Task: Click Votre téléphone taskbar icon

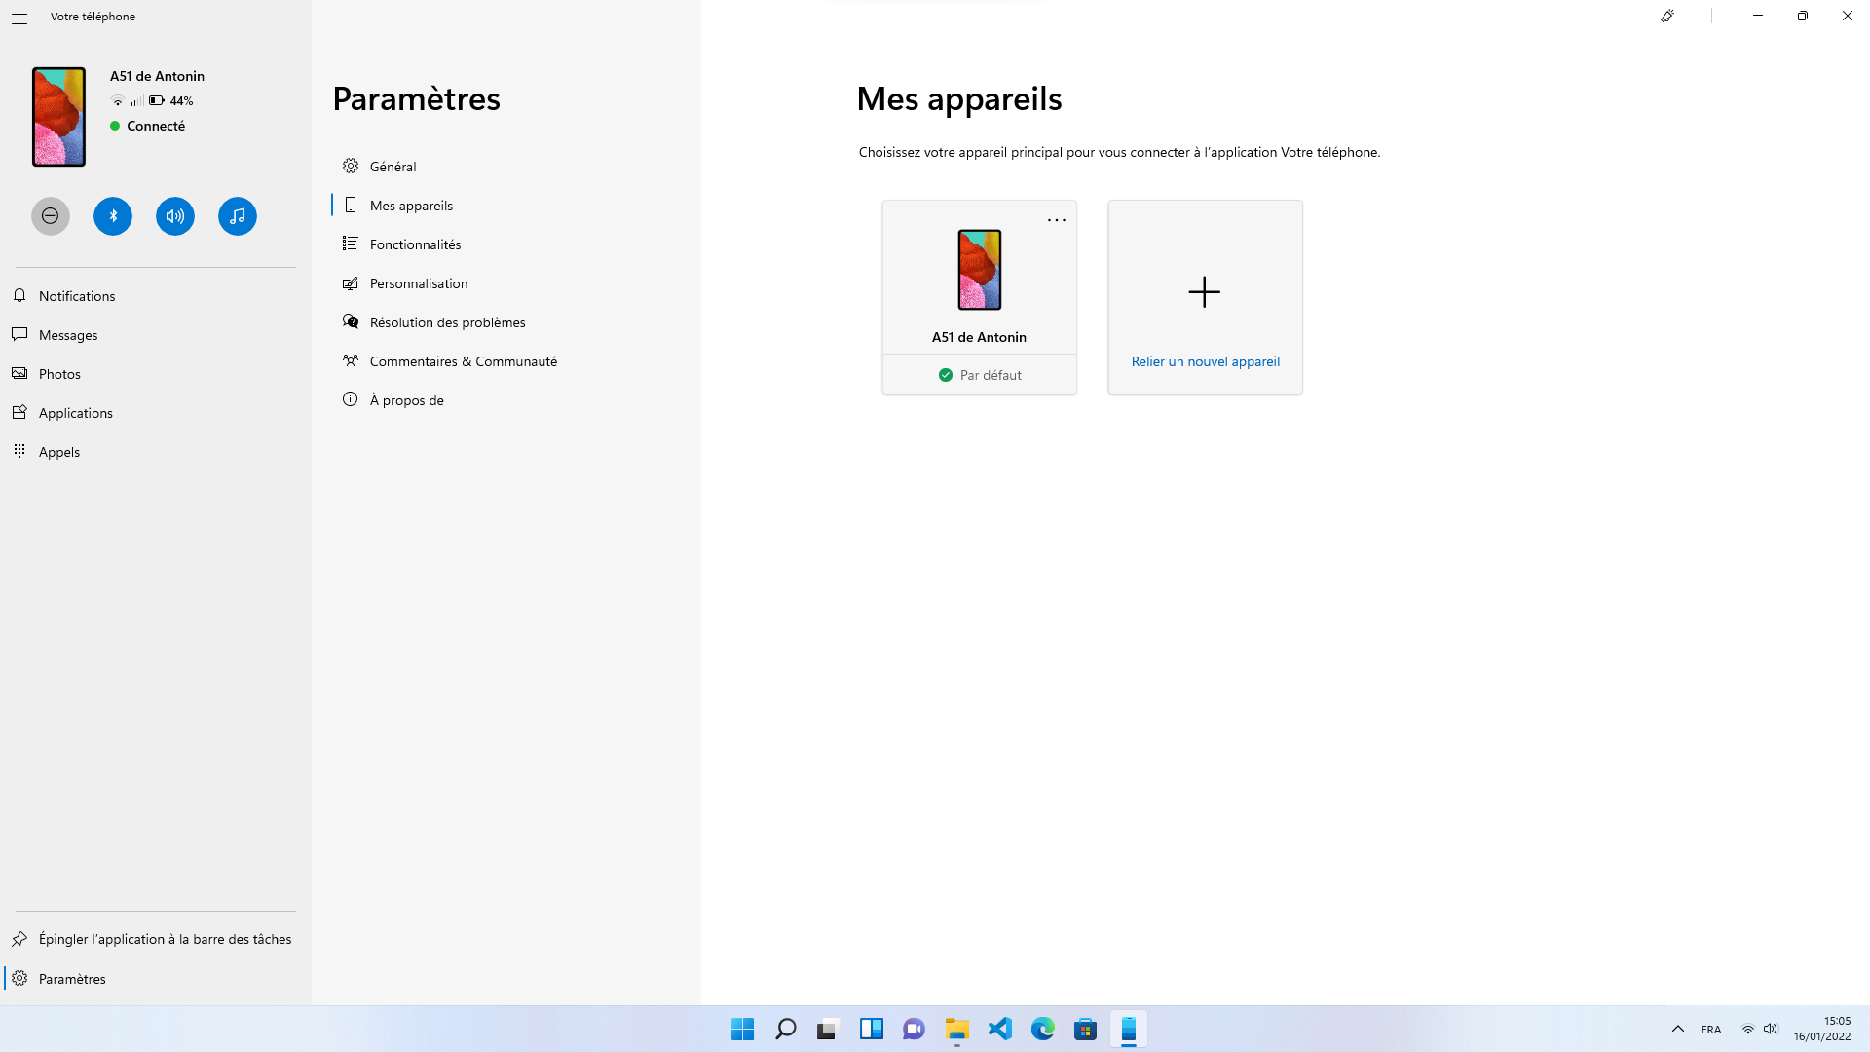Action: point(1128,1029)
